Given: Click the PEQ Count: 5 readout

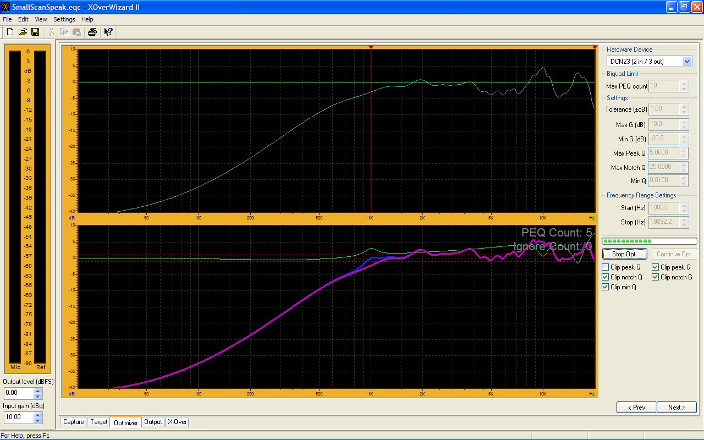Looking at the screenshot, I should point(557,233).
